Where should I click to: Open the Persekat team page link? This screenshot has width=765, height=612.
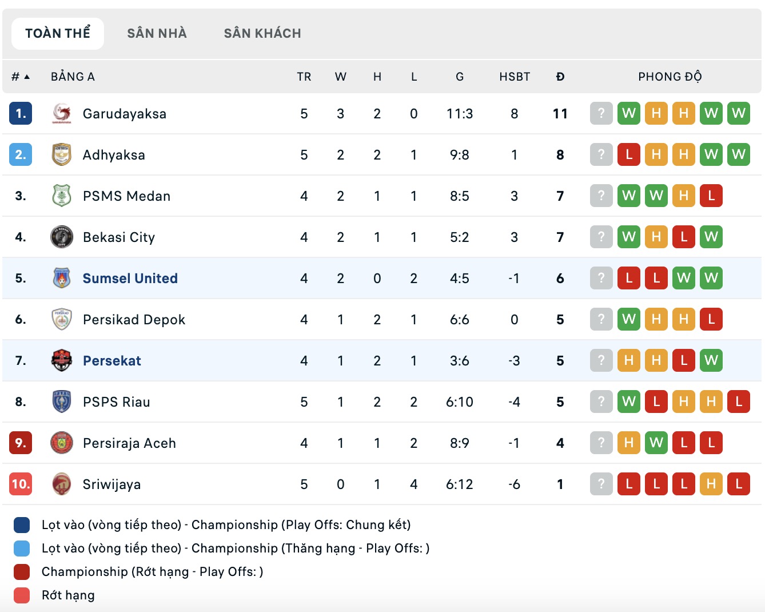click(x=112, y=360)
